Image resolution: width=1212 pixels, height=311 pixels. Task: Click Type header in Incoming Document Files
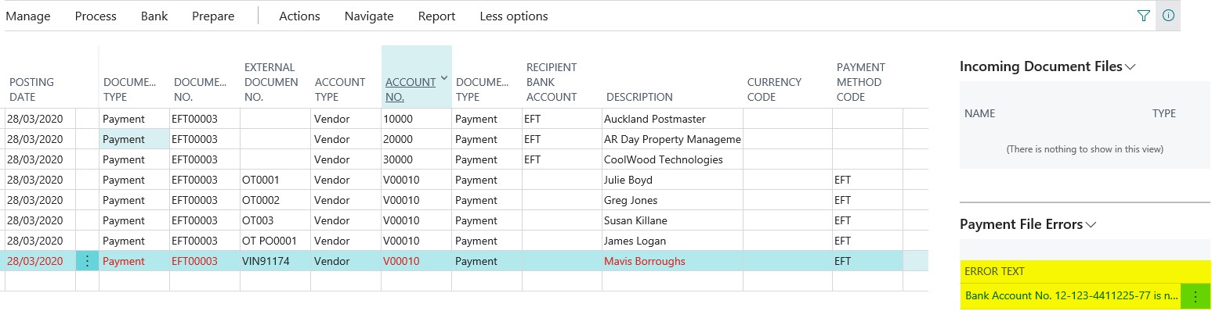[x=1164, y=113]
